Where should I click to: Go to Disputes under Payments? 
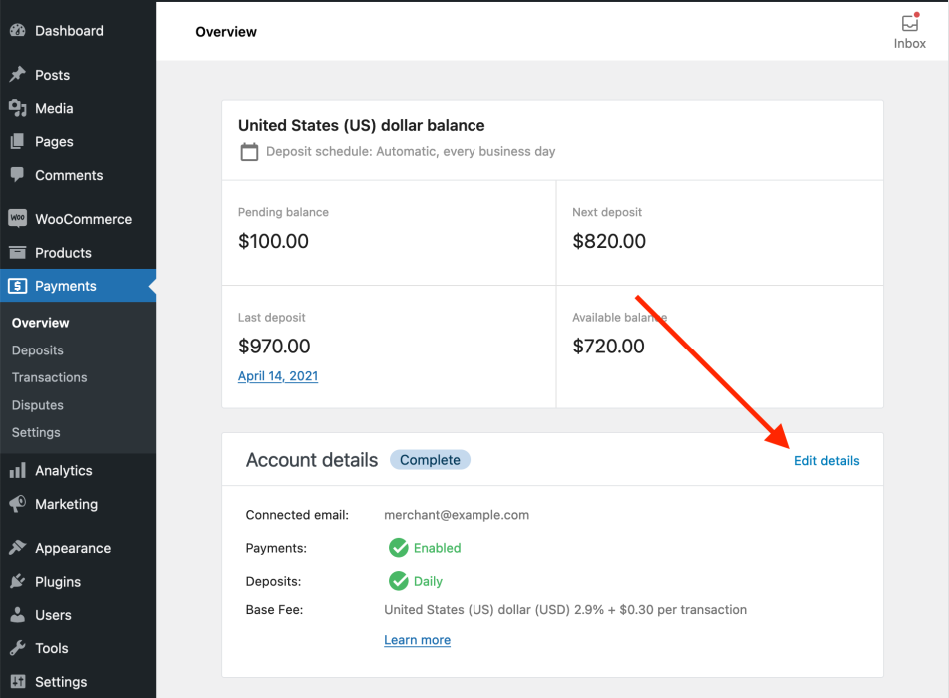click(x=38, y=405)
